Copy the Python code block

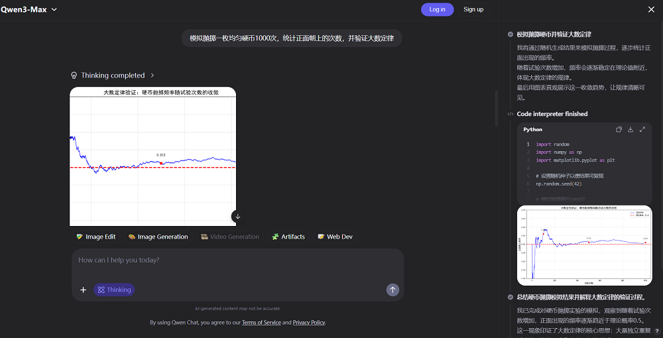(x=619, y=130)
